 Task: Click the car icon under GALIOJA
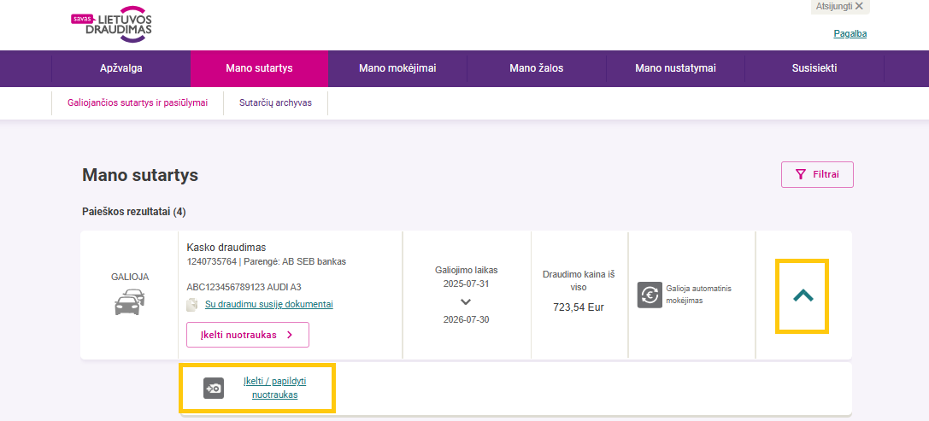129,302
